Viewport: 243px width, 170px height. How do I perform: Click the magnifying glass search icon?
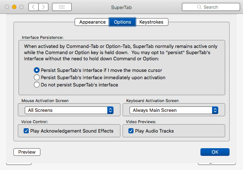click(x=199, y=7)
